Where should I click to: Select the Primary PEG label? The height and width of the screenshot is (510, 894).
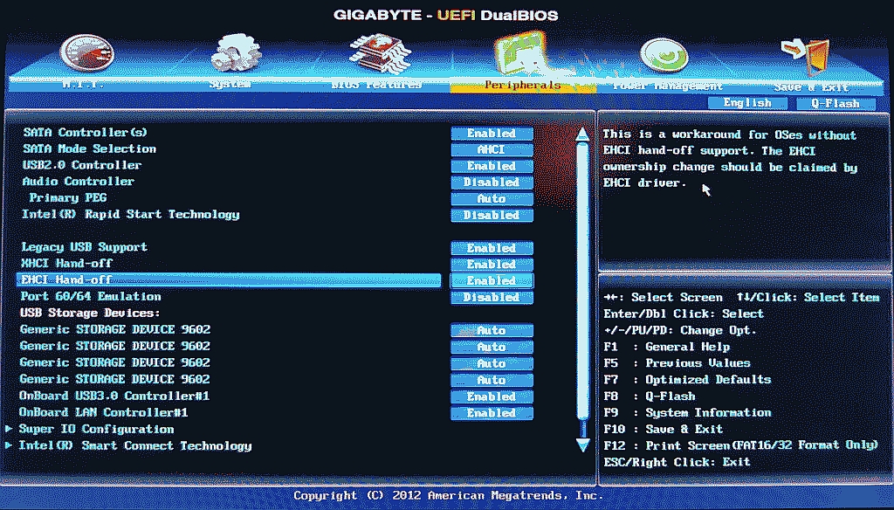pos(68,198)
